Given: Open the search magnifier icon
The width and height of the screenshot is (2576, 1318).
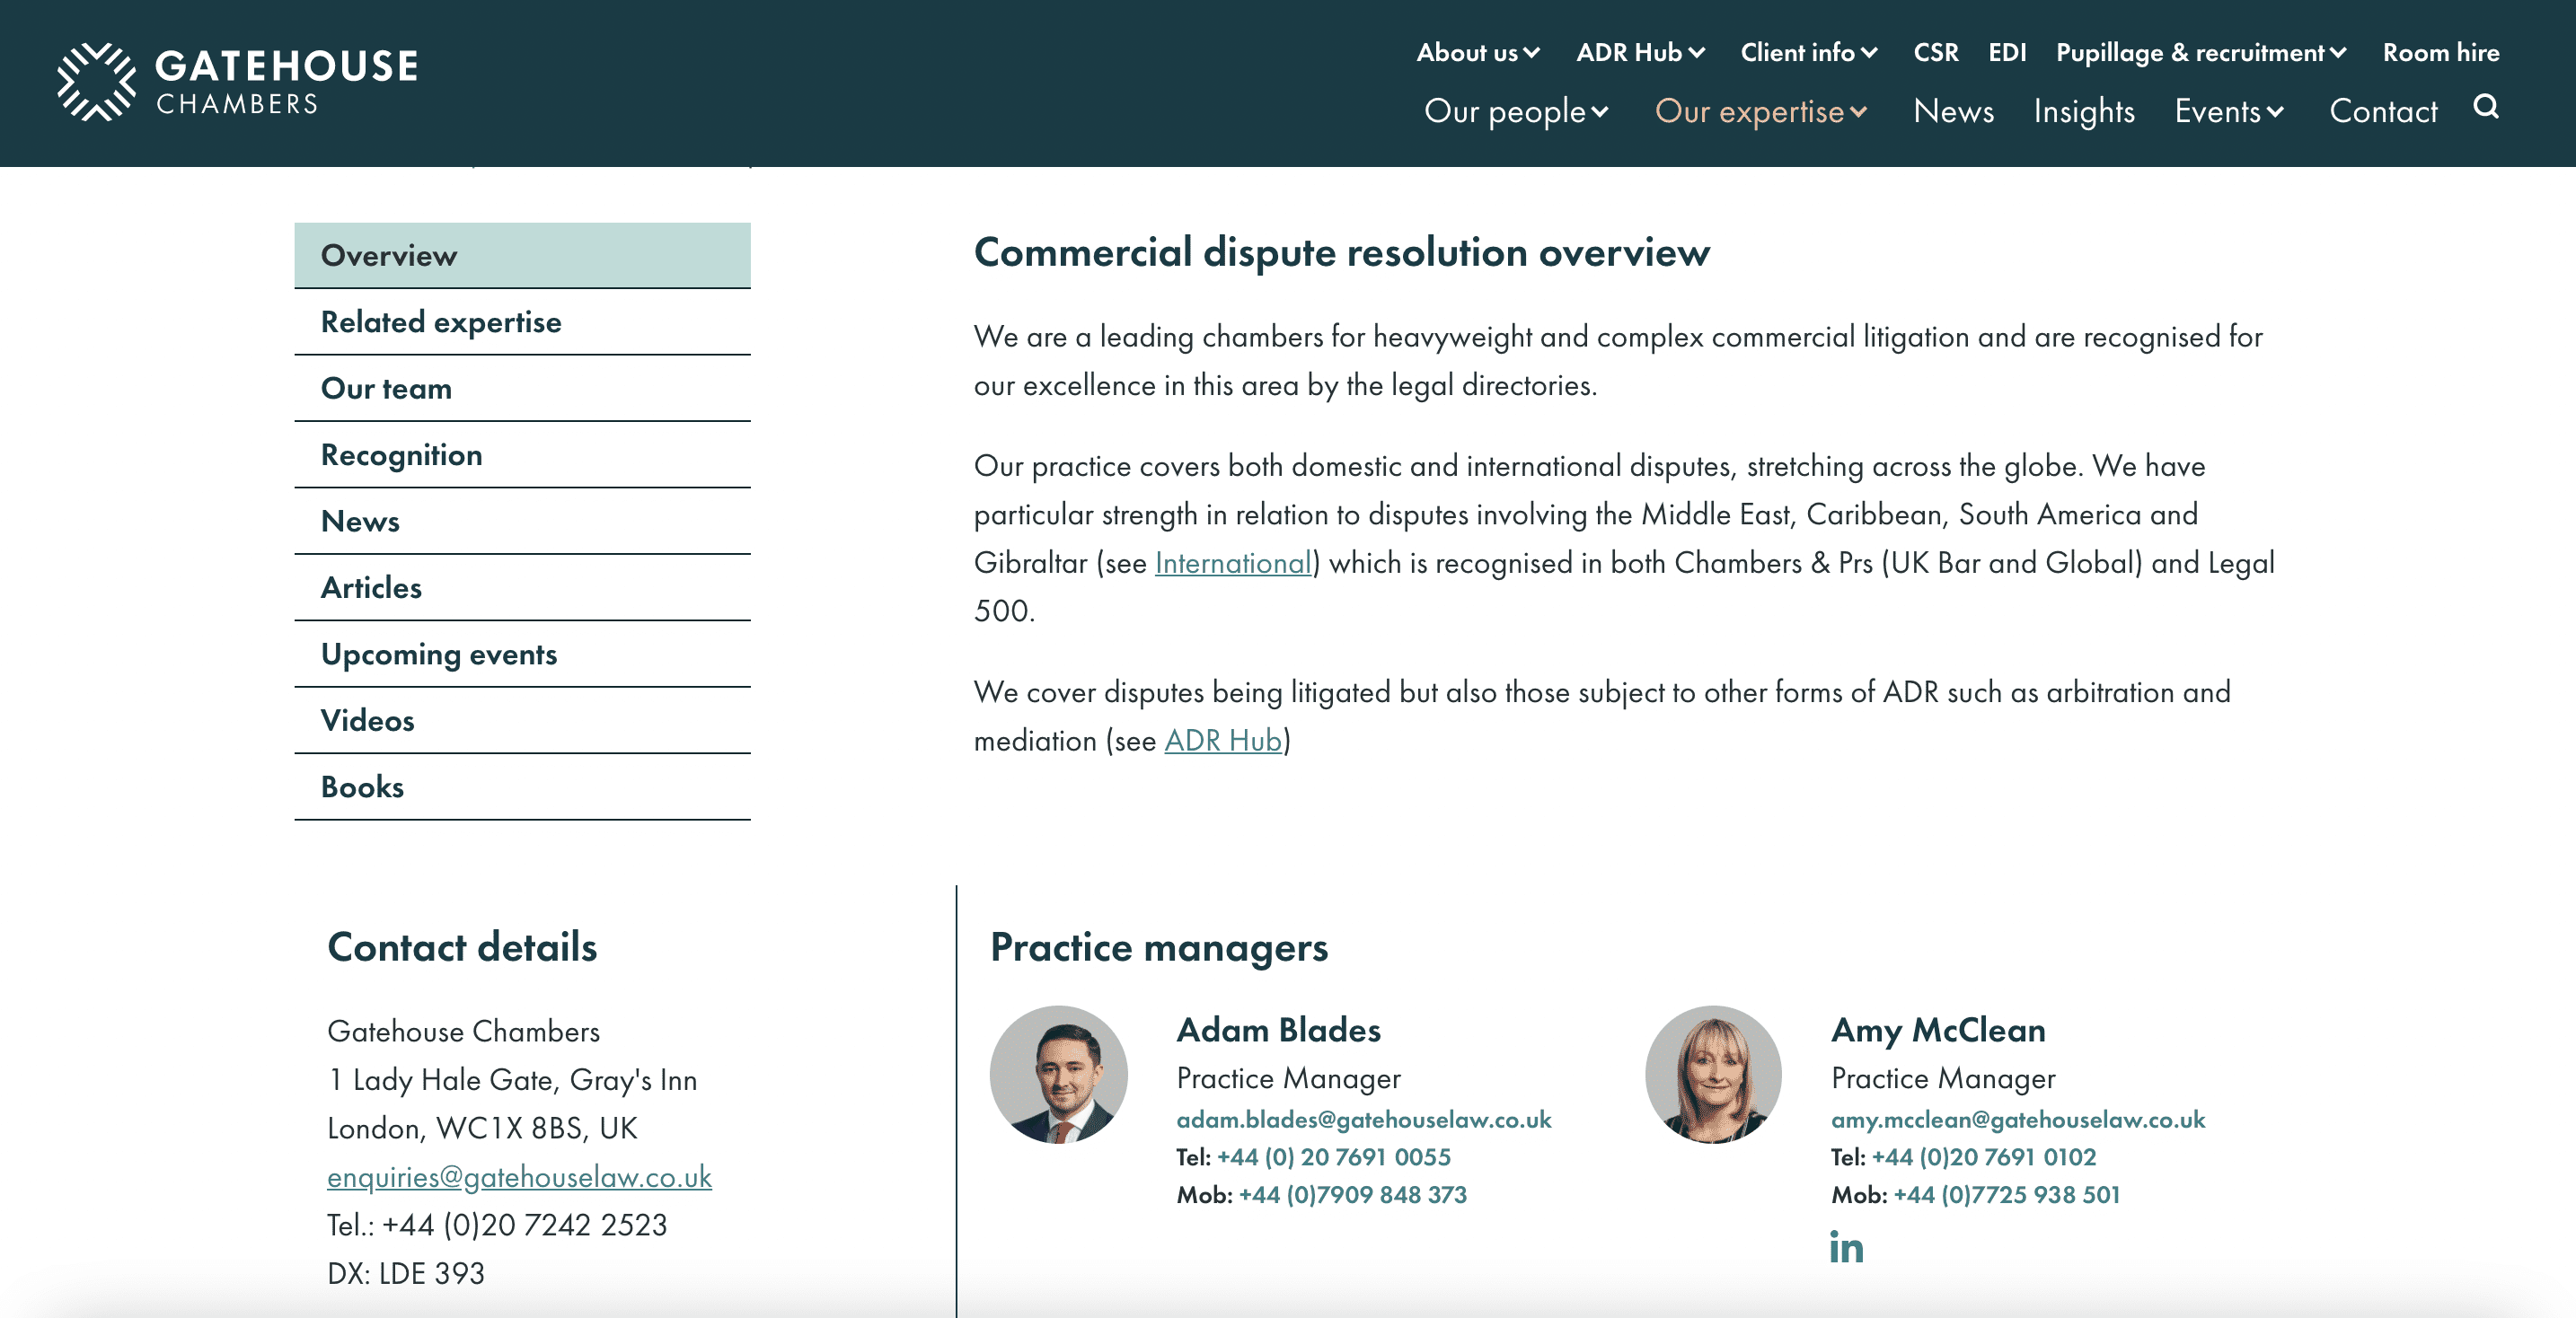Looking at the screenshot, I should point(2486,106).
